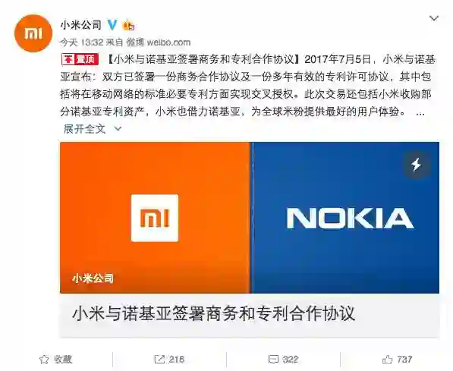The image size is (453, 371).
Task: Click the lightning article icon on image
Action: (x=417, y=165)
